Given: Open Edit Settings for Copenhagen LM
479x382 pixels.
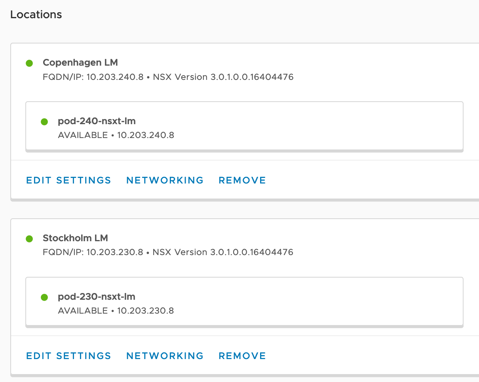Looking at the screenshot, I should [68, 180].
